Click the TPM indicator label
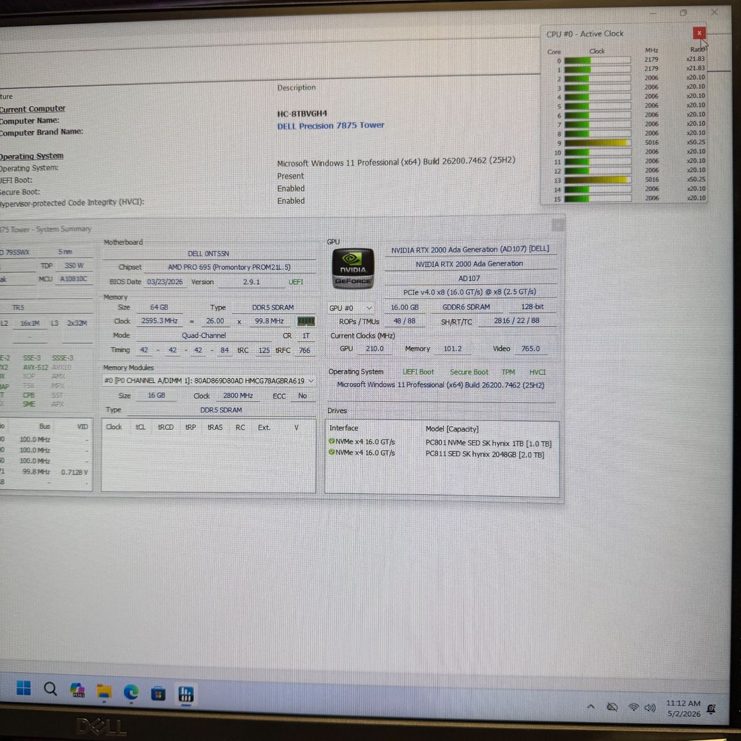 [x=508, y=372]
